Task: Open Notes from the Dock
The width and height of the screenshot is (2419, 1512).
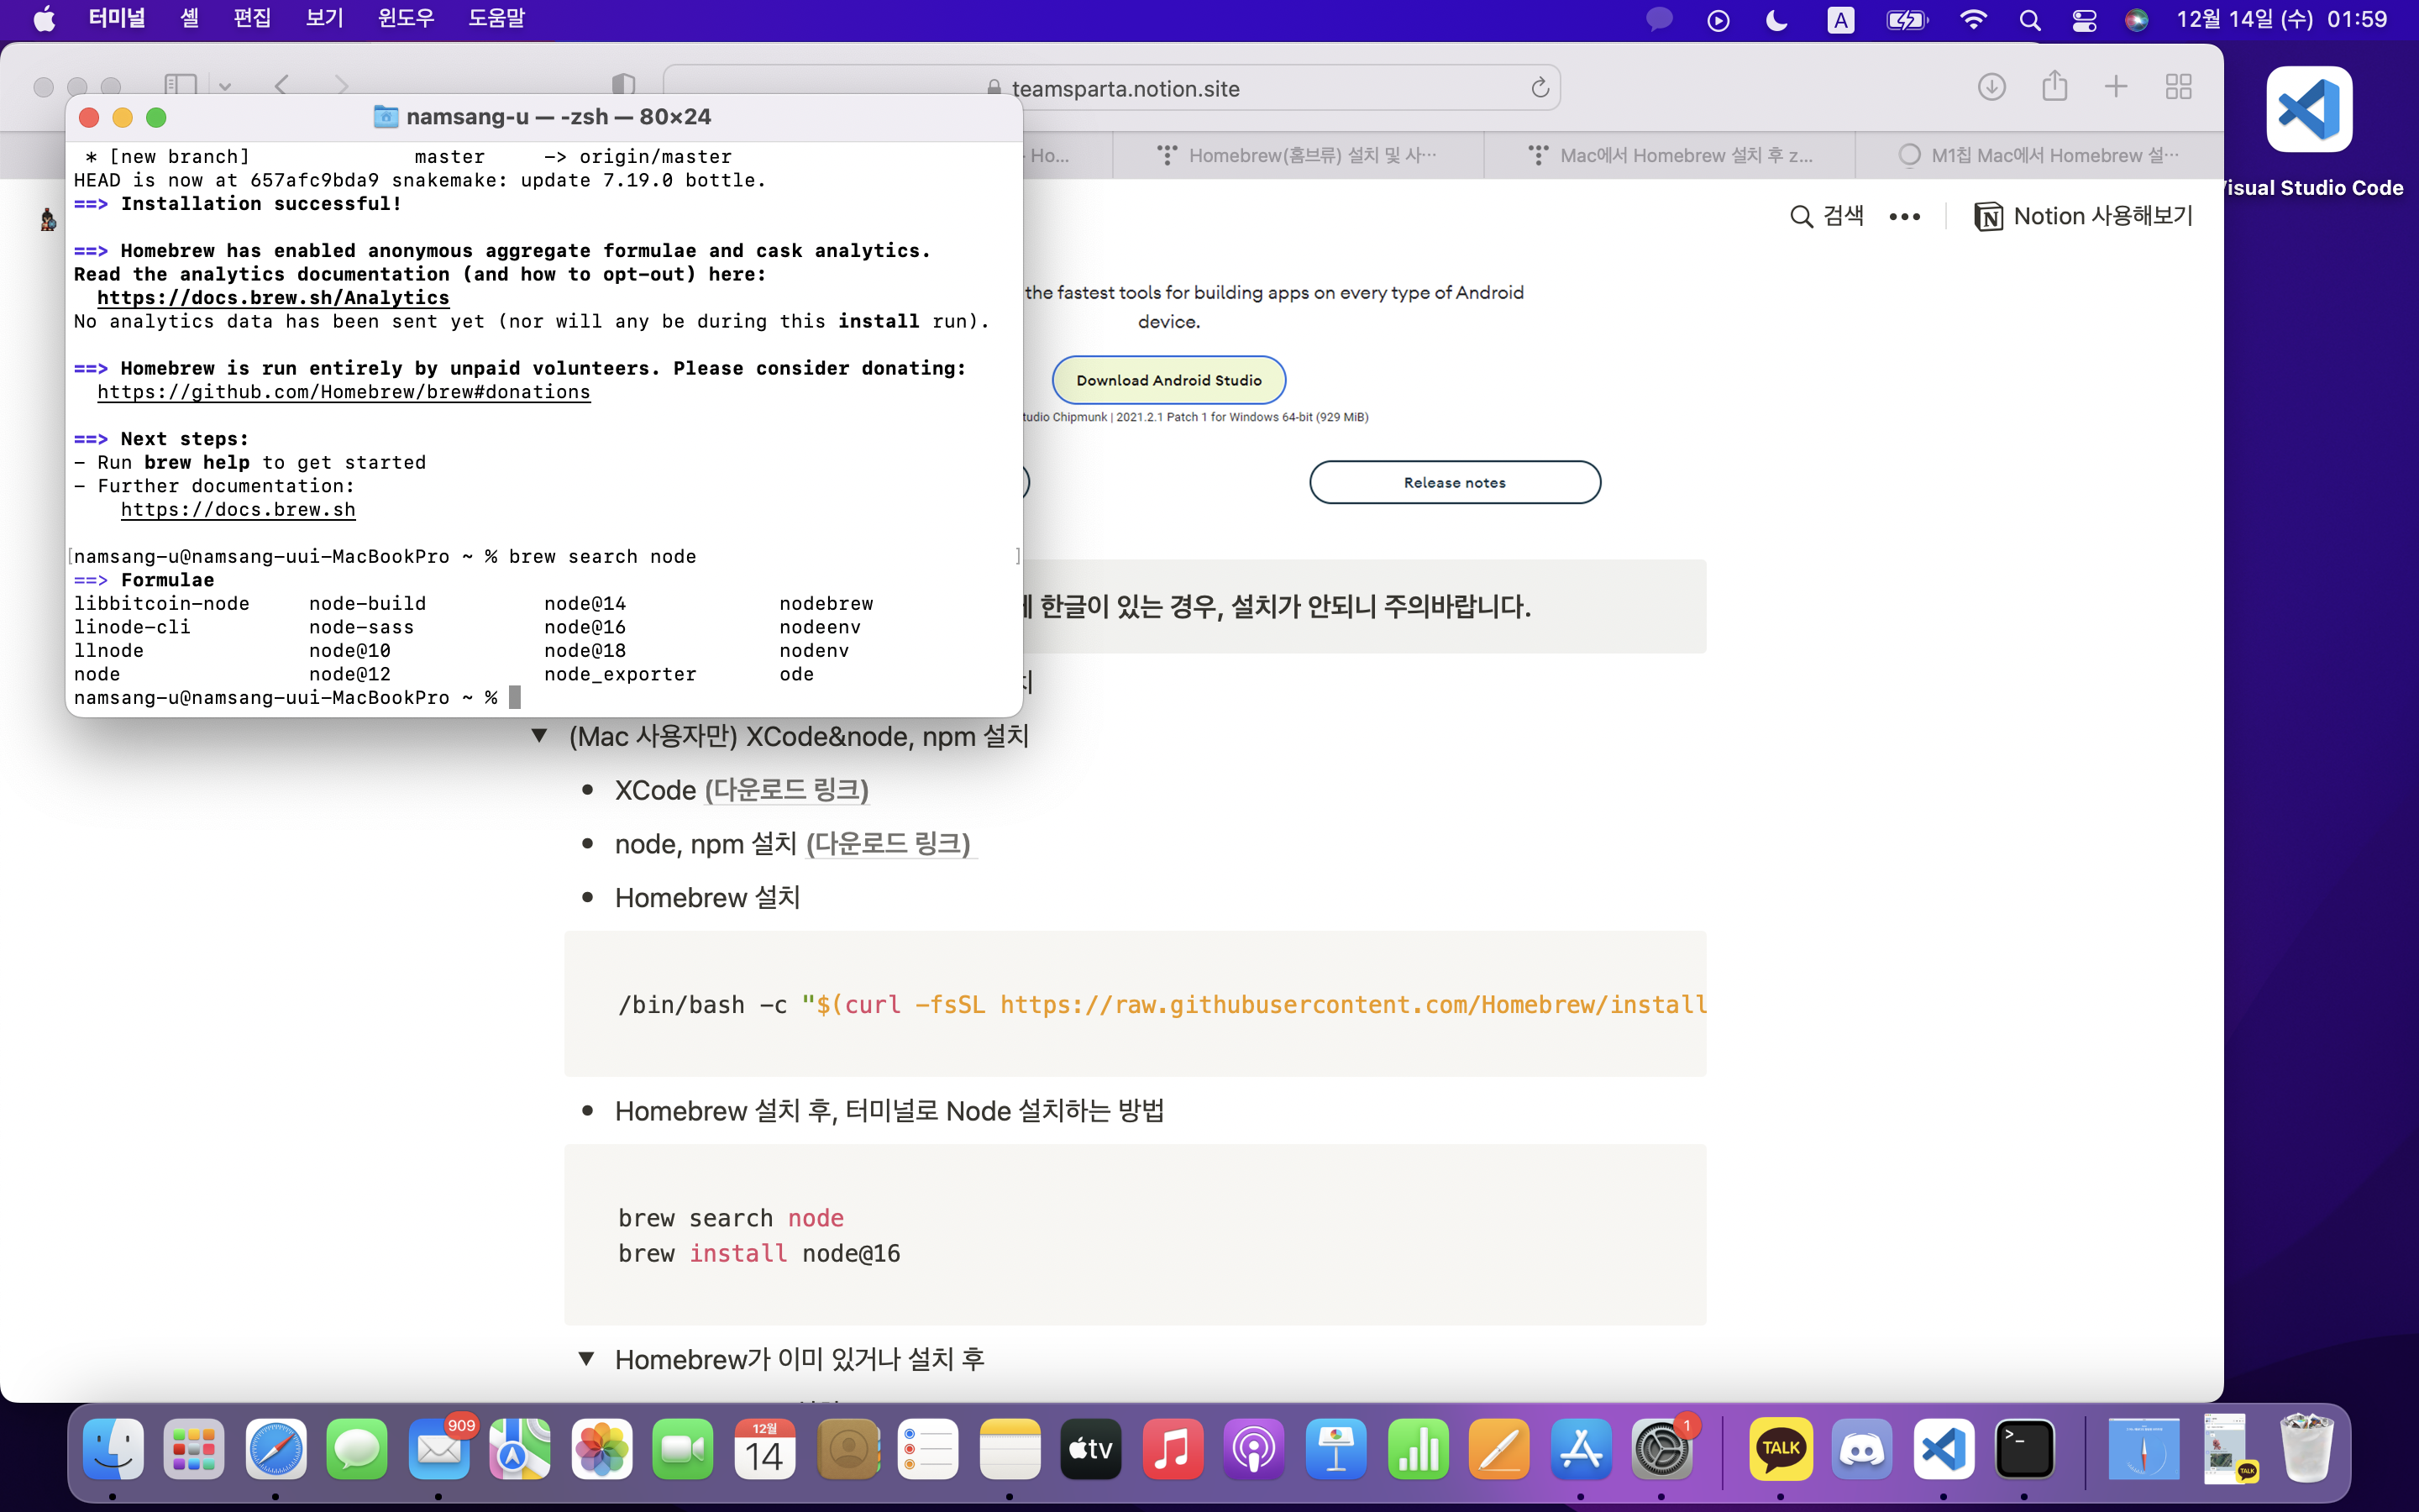Action: click(1010, 1448)
